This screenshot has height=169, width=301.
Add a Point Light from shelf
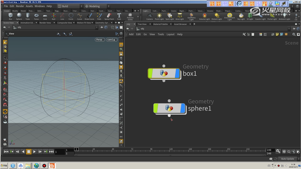pyautogui.click(x=160, y=16)
